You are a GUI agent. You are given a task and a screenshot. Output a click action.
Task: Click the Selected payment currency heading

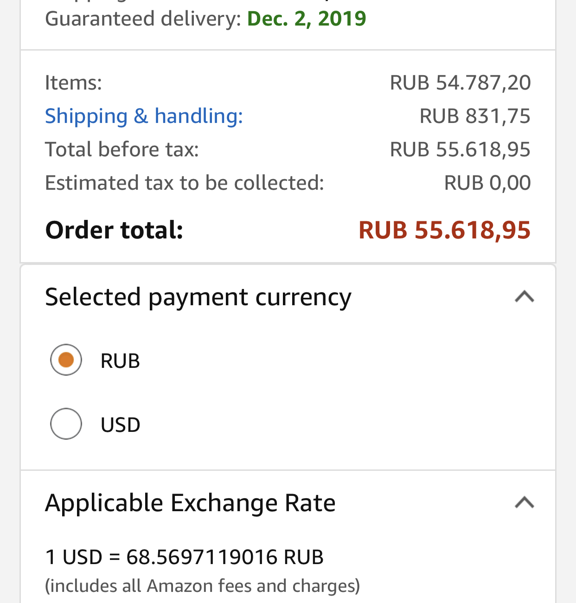[x=198, y=297]
